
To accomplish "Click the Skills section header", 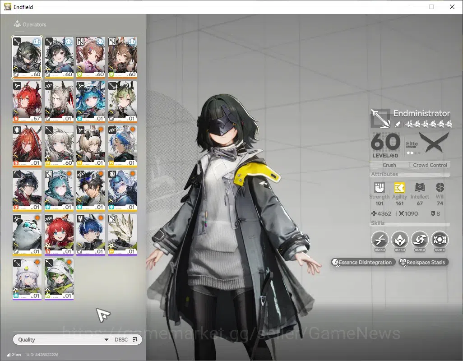I will [378, 223].
